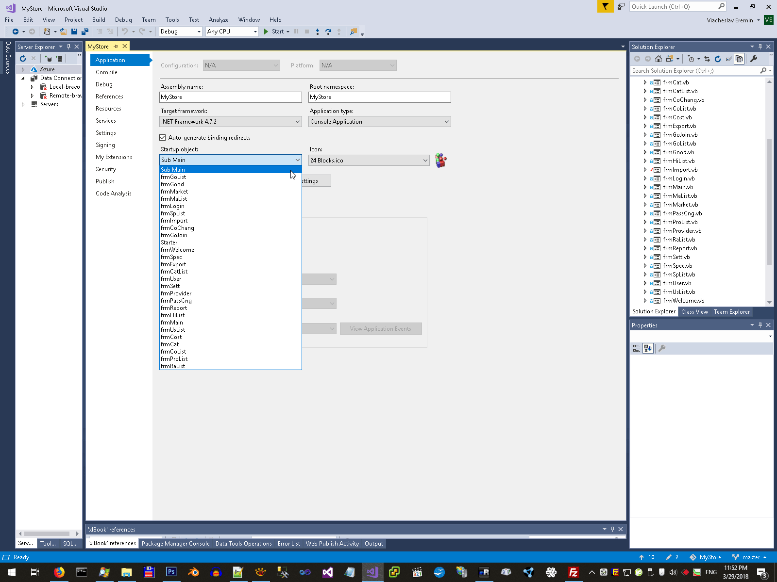Save the current file with Save icon

click(x=74, y=32)
